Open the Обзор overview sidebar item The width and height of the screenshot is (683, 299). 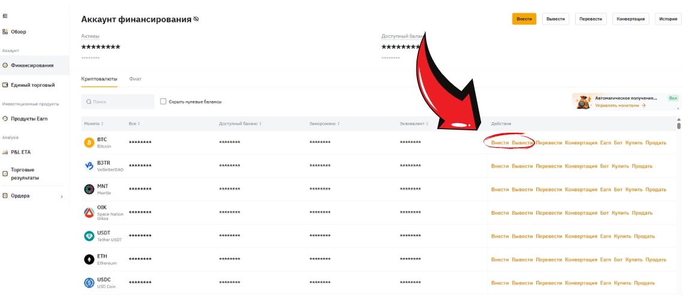14,32
